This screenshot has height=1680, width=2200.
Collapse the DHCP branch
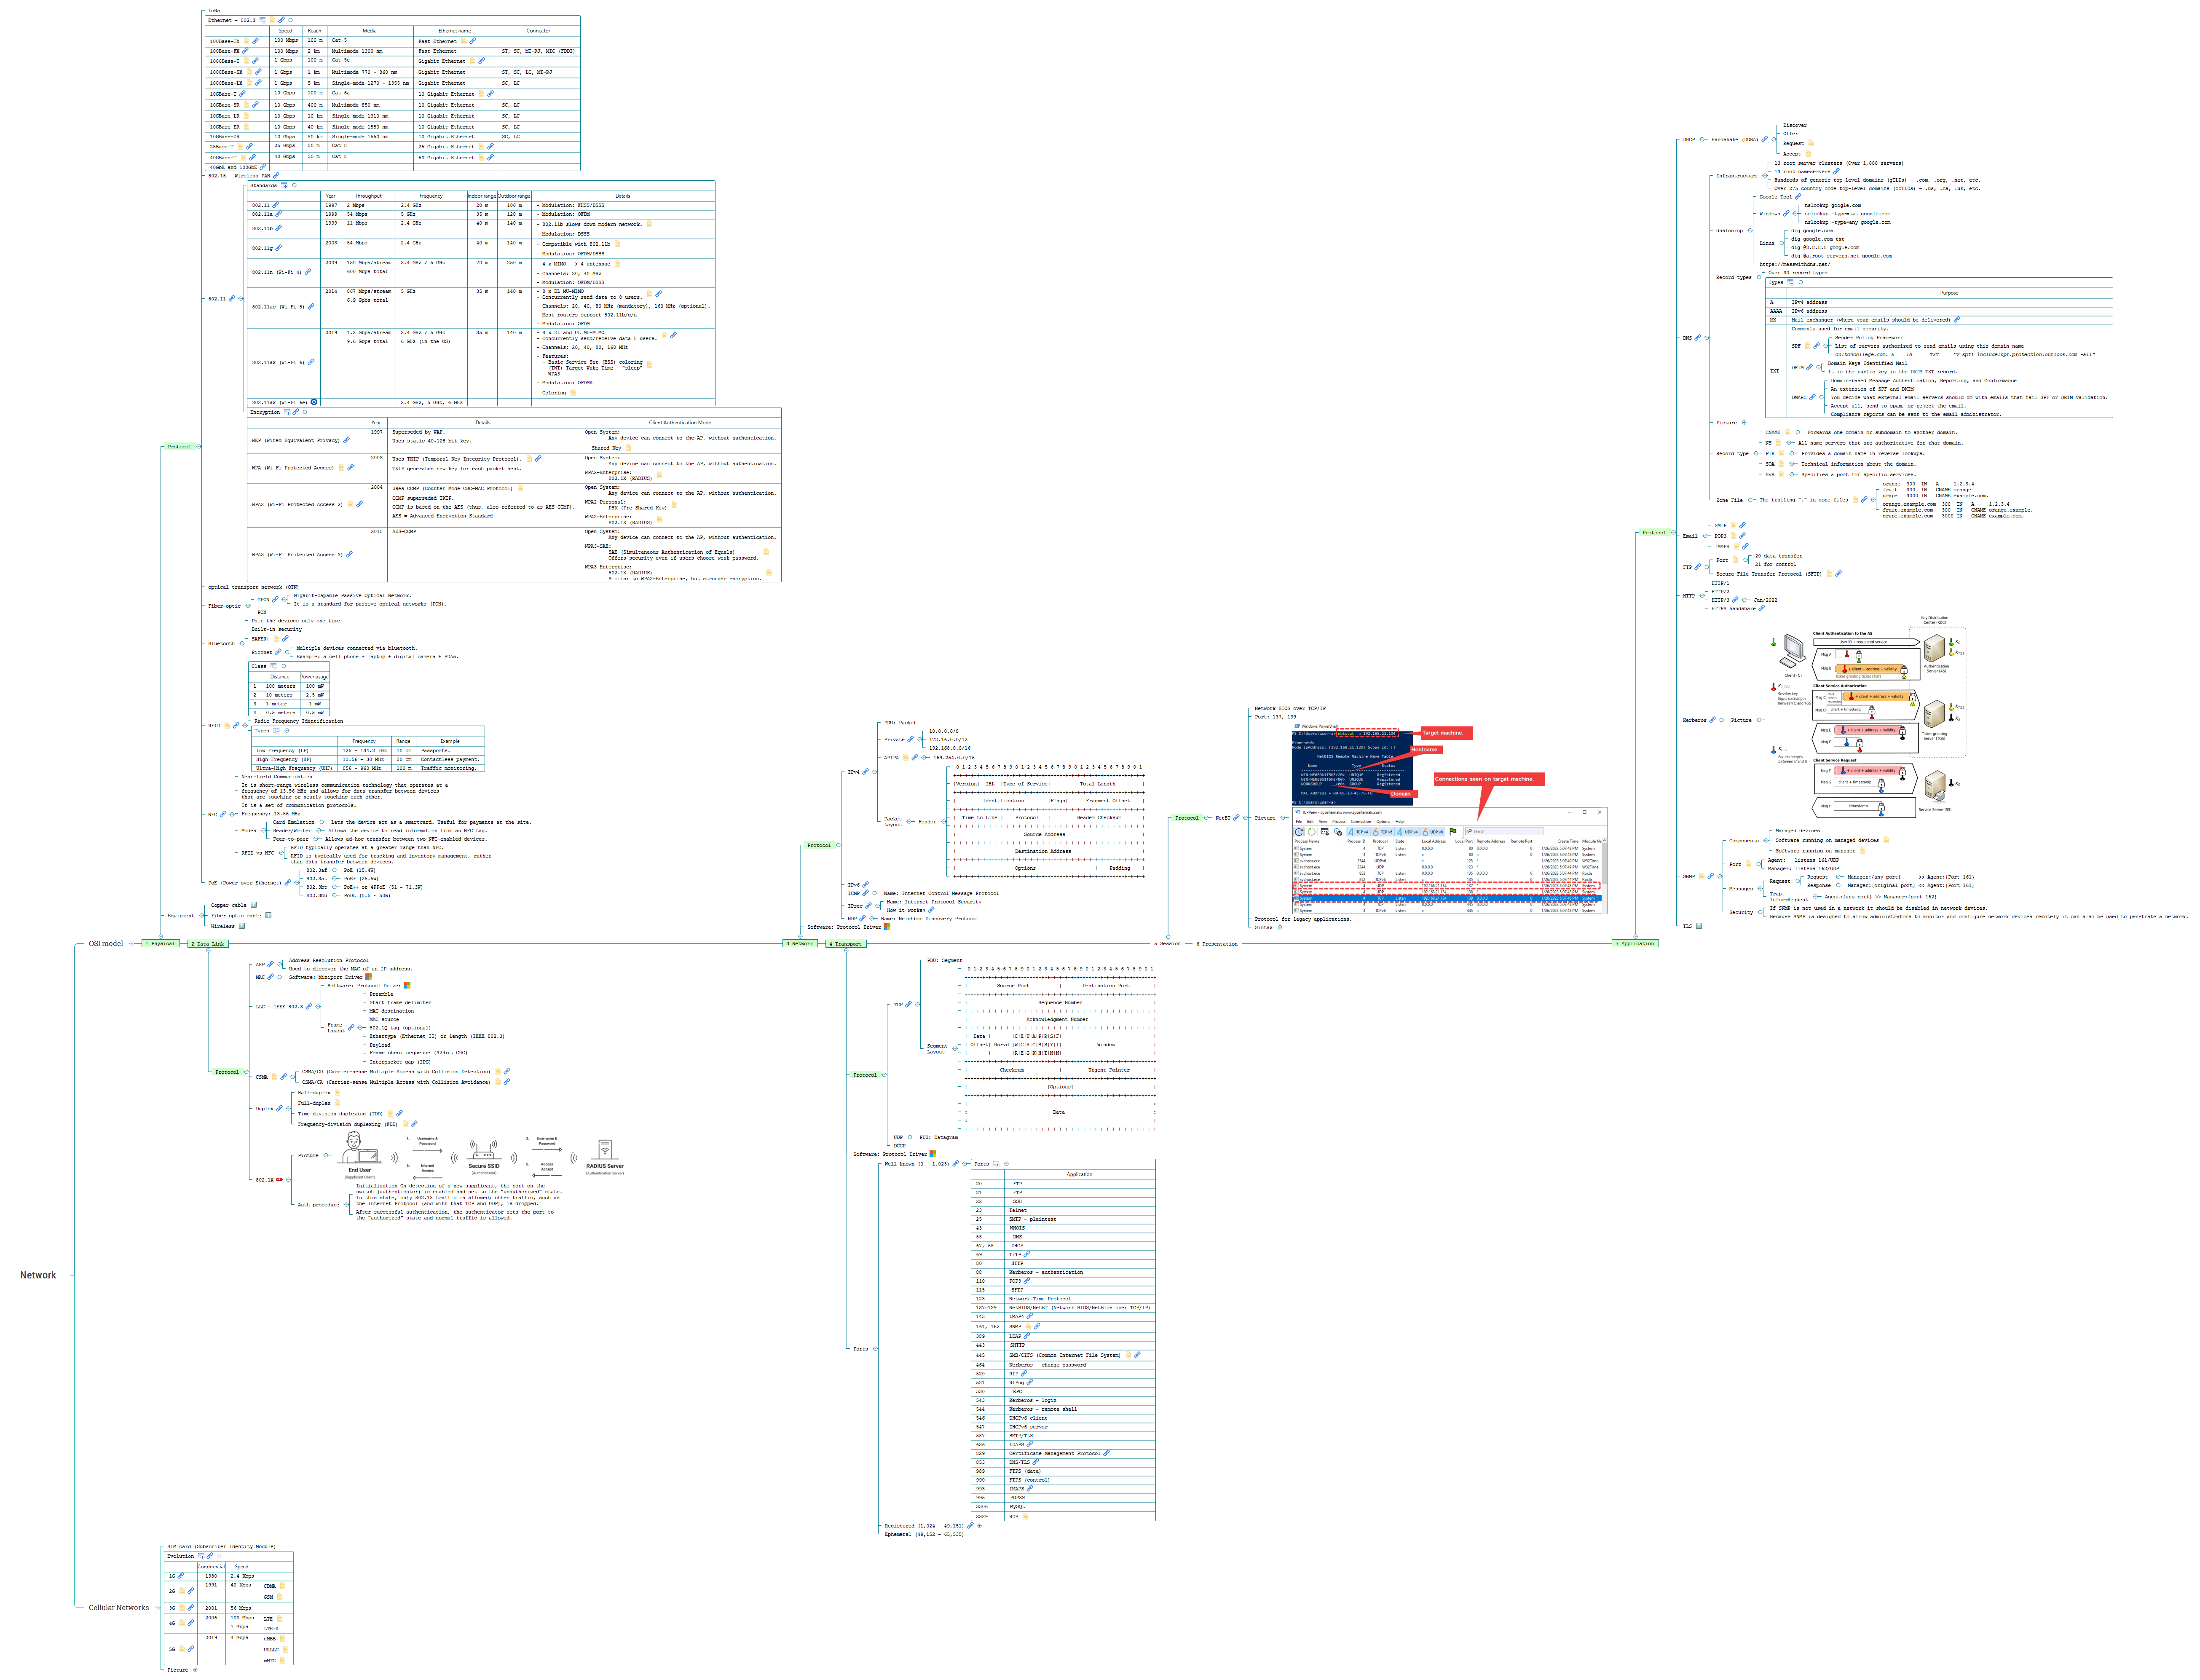tap(1702, 140)
